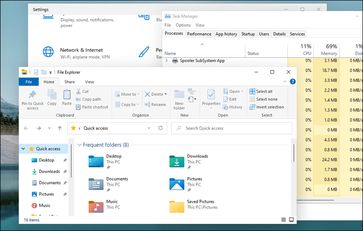Click Pin to Quick access icon

click(32, 94)
